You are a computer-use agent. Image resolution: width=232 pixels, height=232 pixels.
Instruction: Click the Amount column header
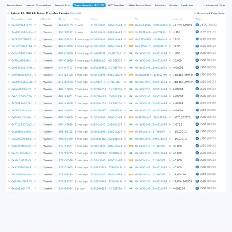[178, 19]
